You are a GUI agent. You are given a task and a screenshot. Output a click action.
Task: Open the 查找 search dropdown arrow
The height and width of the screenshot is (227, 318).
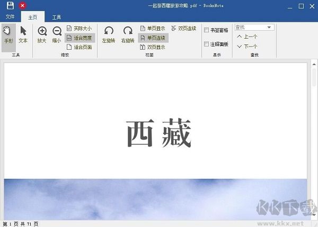(269, 28)
